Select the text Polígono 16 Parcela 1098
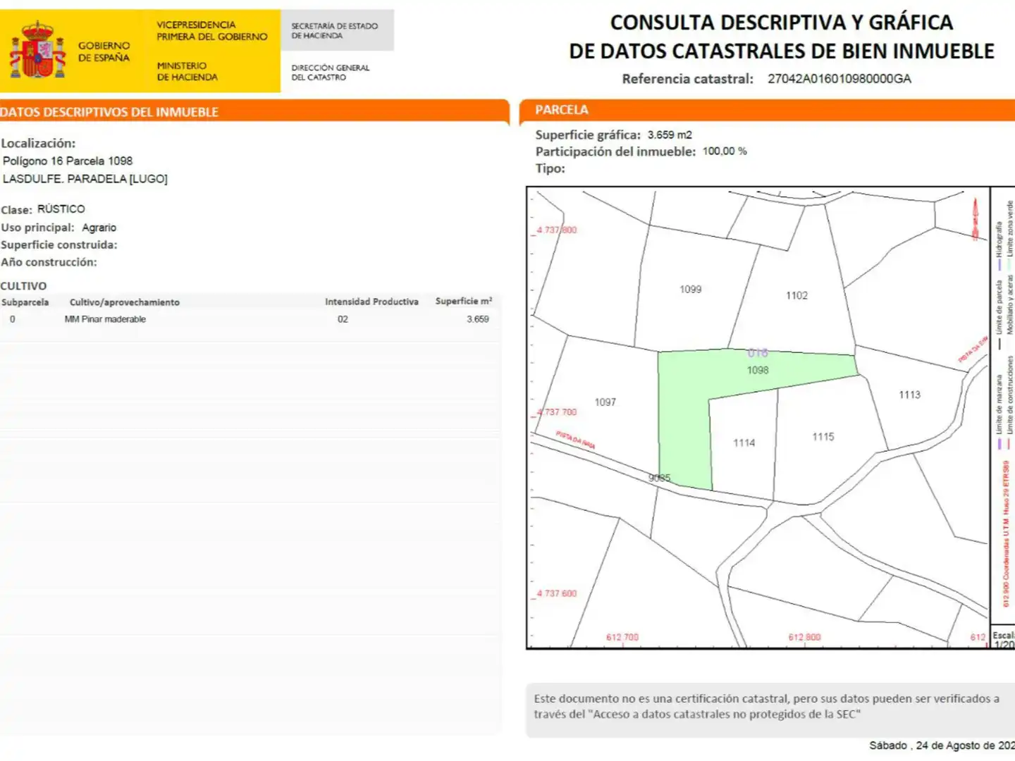This screenshot has height=761, width=1015. tap(68, 161)
